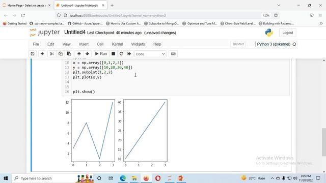Click the Python logo icon
This screenshot has width=326, height=183.
[269, 33]
